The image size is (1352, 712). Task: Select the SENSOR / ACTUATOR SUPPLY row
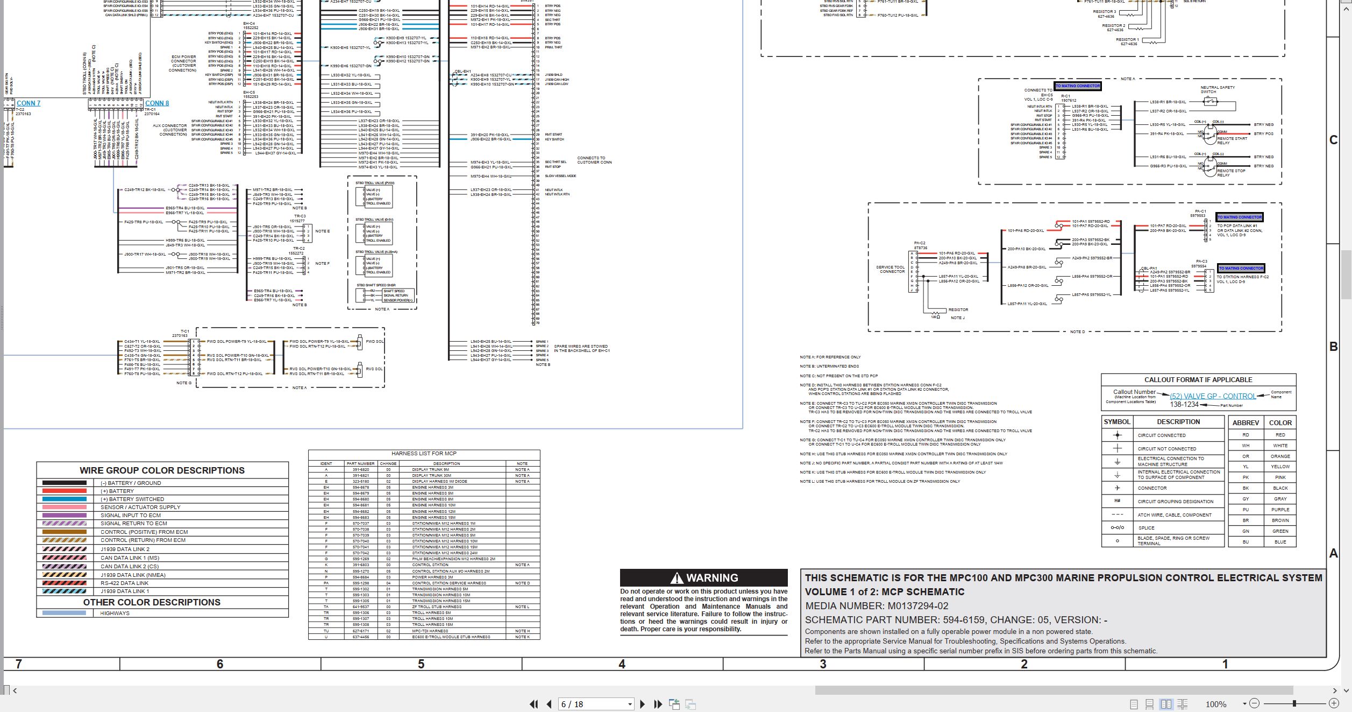click(162, 507)
